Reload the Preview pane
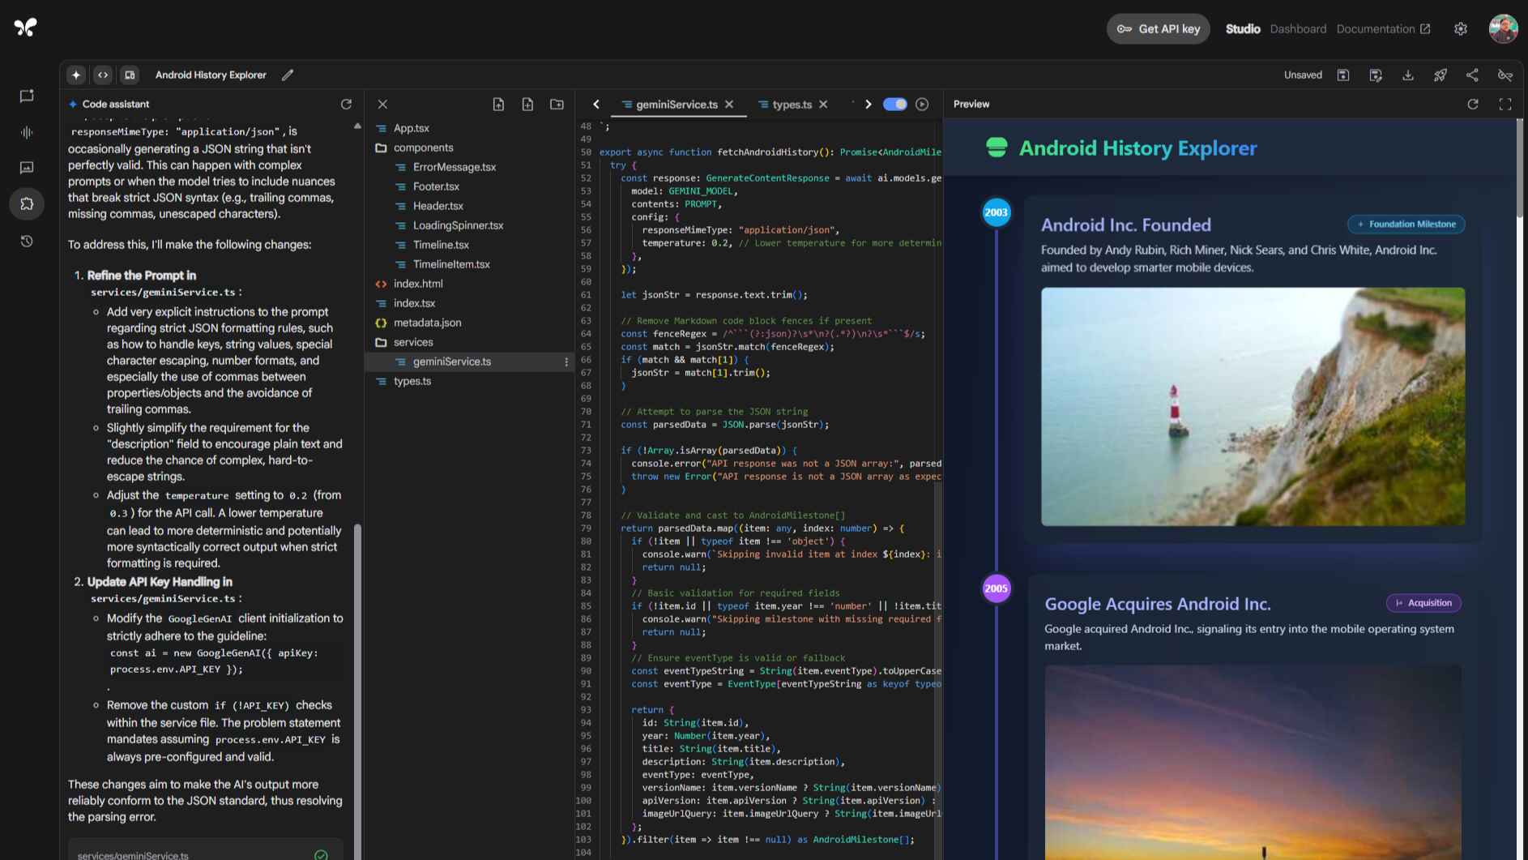 coord(1473,104)
